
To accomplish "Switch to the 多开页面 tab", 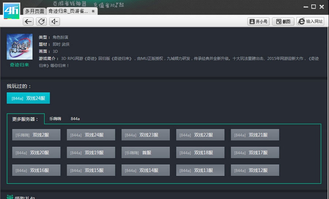I will (x=35, y=11).
